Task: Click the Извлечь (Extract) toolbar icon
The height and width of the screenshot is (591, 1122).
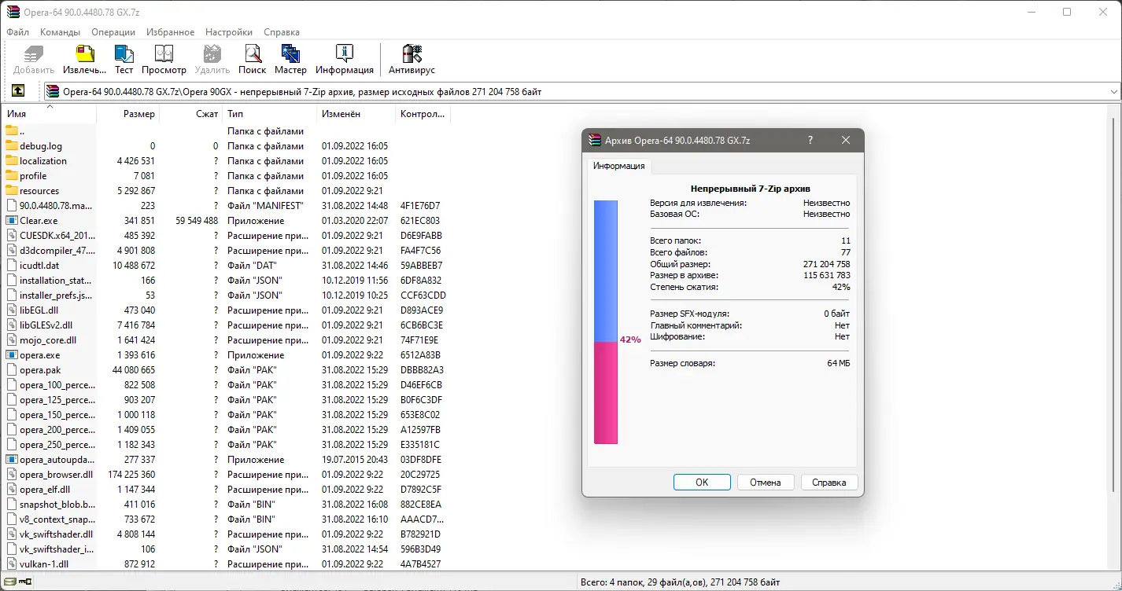Action: click(x=84, y=54)
